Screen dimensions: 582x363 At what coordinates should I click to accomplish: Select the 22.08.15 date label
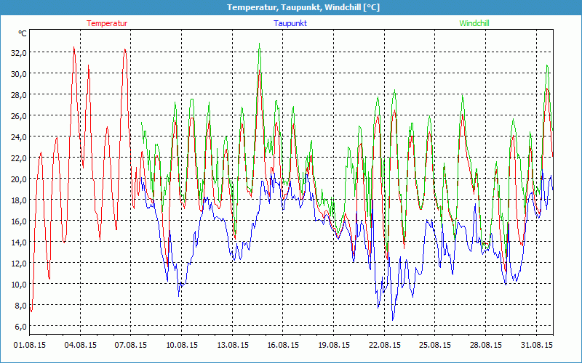385,345
